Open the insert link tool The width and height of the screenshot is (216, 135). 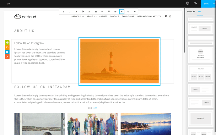(121, 12)
